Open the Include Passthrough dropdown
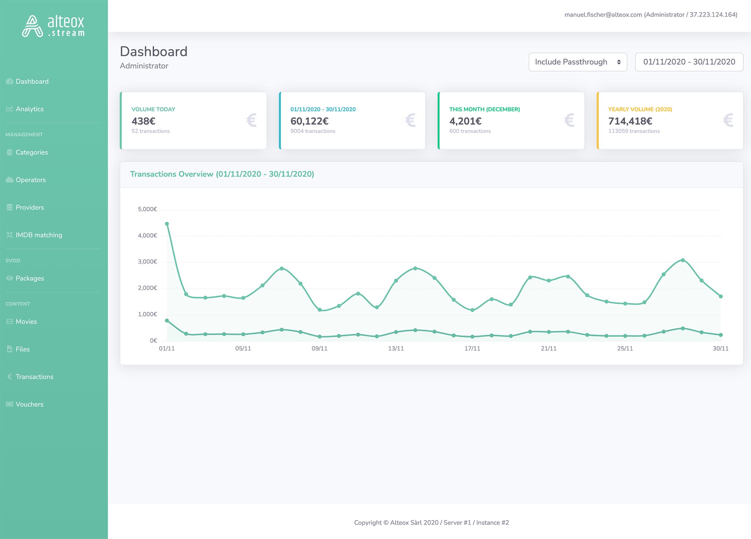The height and width of the screenshot is (539, 751). pyautogui.click(x=577, y=62)
